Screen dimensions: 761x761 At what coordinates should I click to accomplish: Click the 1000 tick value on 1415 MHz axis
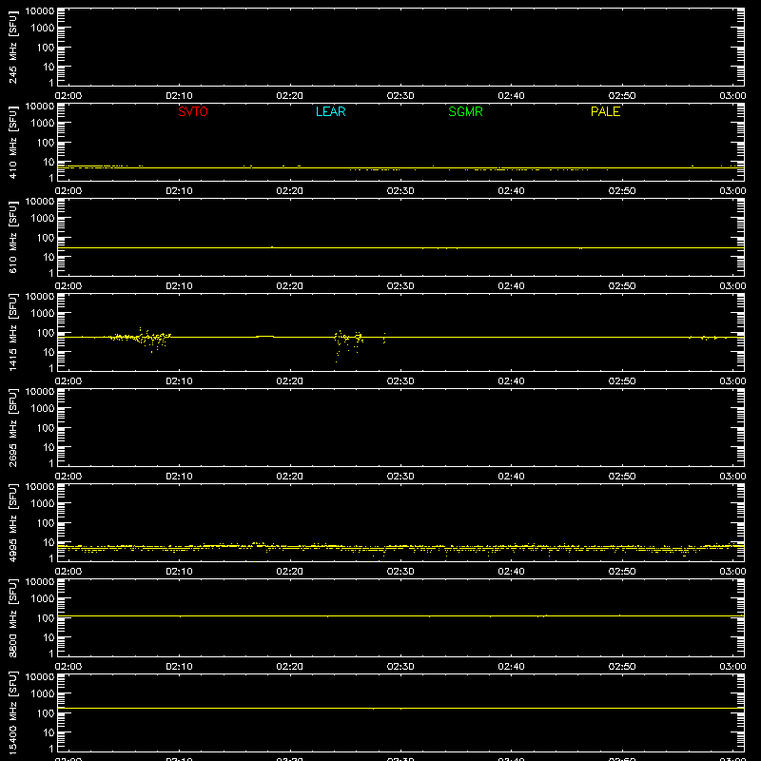click(43, 313)
